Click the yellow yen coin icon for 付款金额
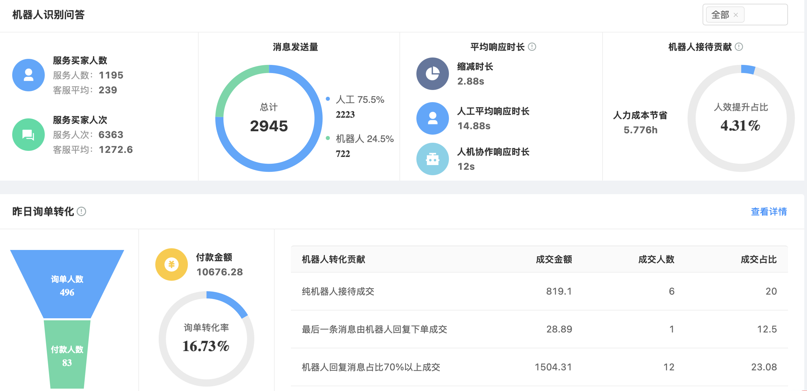Viewport: 807px width, 391px height. point(171,264)
